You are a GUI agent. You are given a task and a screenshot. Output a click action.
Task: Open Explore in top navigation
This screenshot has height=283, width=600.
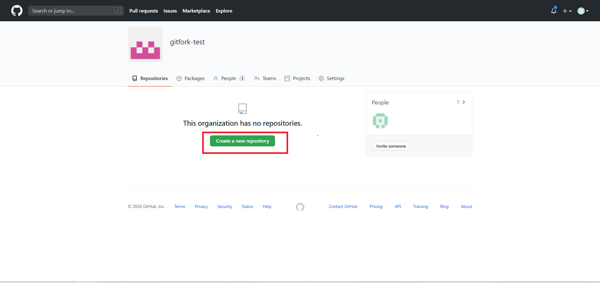pos(224,11)
